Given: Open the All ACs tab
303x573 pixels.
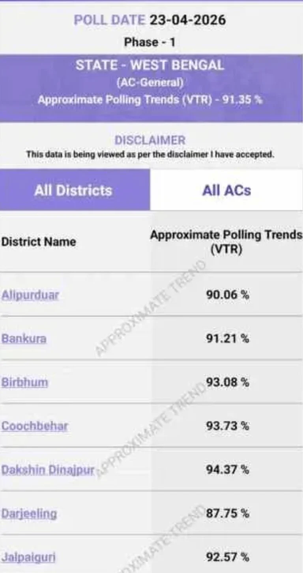Looking at the screenshot, I should point(226,190).
